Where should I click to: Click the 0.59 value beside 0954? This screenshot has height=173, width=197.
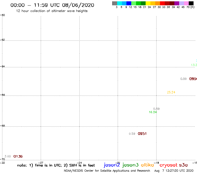(x=183, y=79)
